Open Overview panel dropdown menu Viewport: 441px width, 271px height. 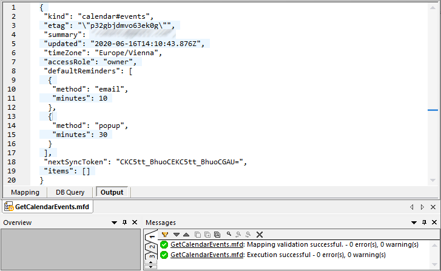point(114,222)
